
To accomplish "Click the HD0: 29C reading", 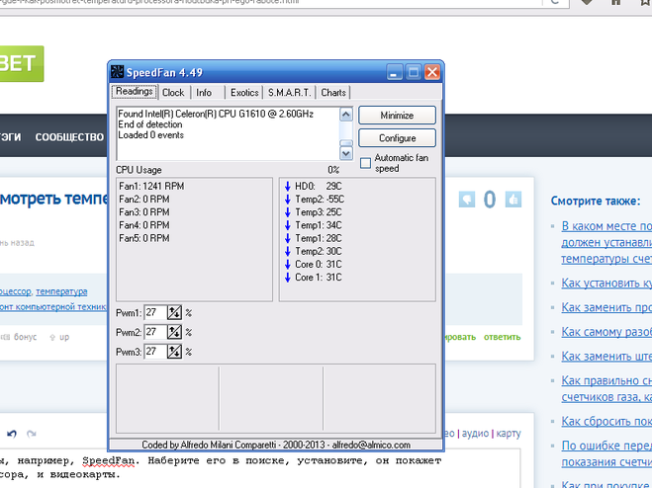I will click(319, 186).
